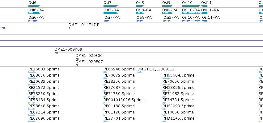This screenshot has width=263, height=123.
Task: Click EST RE21572.5prime
Action: [x=32, y=91]
